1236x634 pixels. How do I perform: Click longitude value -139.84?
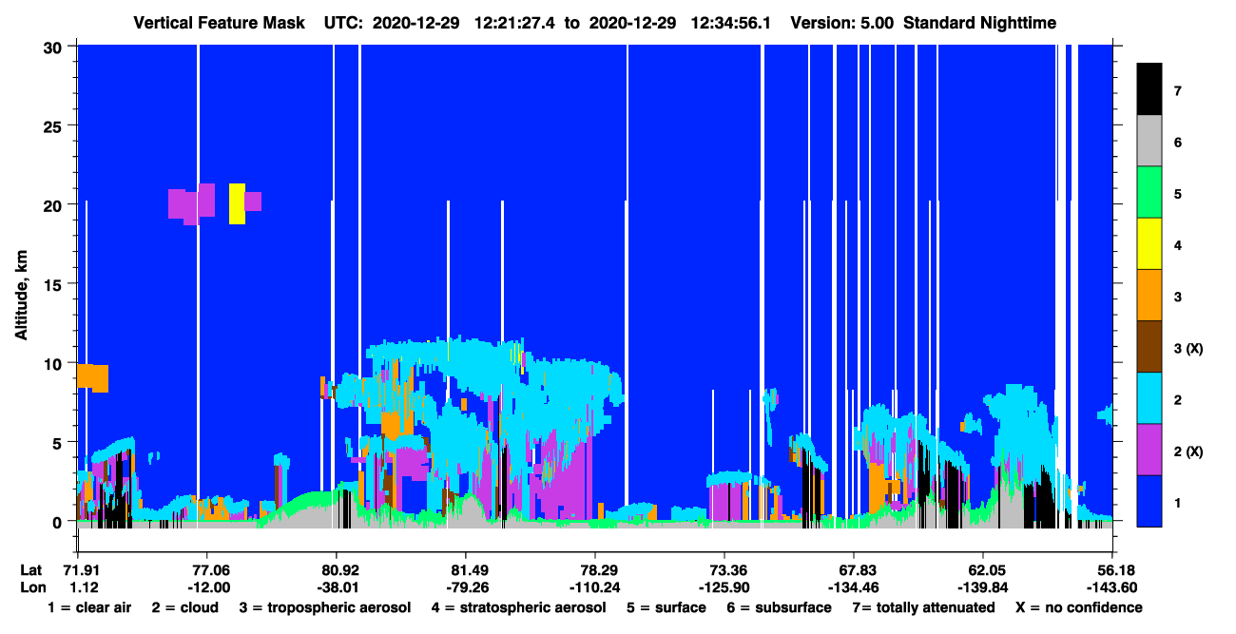(981, 587)
